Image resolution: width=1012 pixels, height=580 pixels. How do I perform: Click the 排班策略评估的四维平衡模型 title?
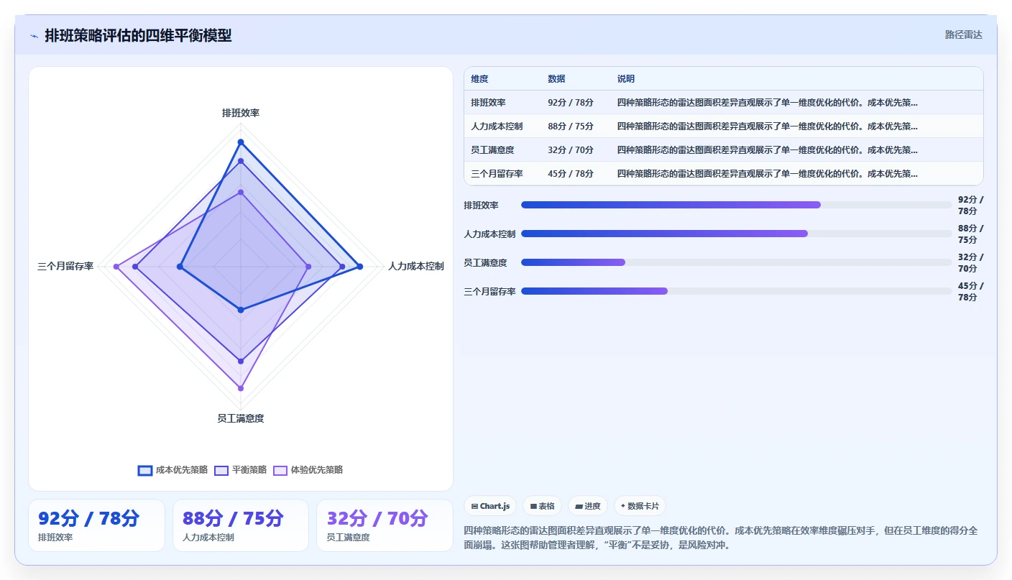pyautogui.click(x=139, y=35)
